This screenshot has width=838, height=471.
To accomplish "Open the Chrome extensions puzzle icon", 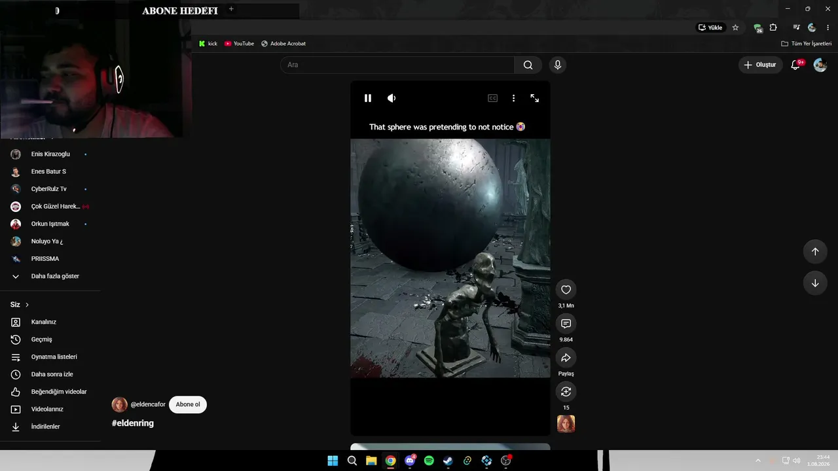I will (x=773, y=27).
